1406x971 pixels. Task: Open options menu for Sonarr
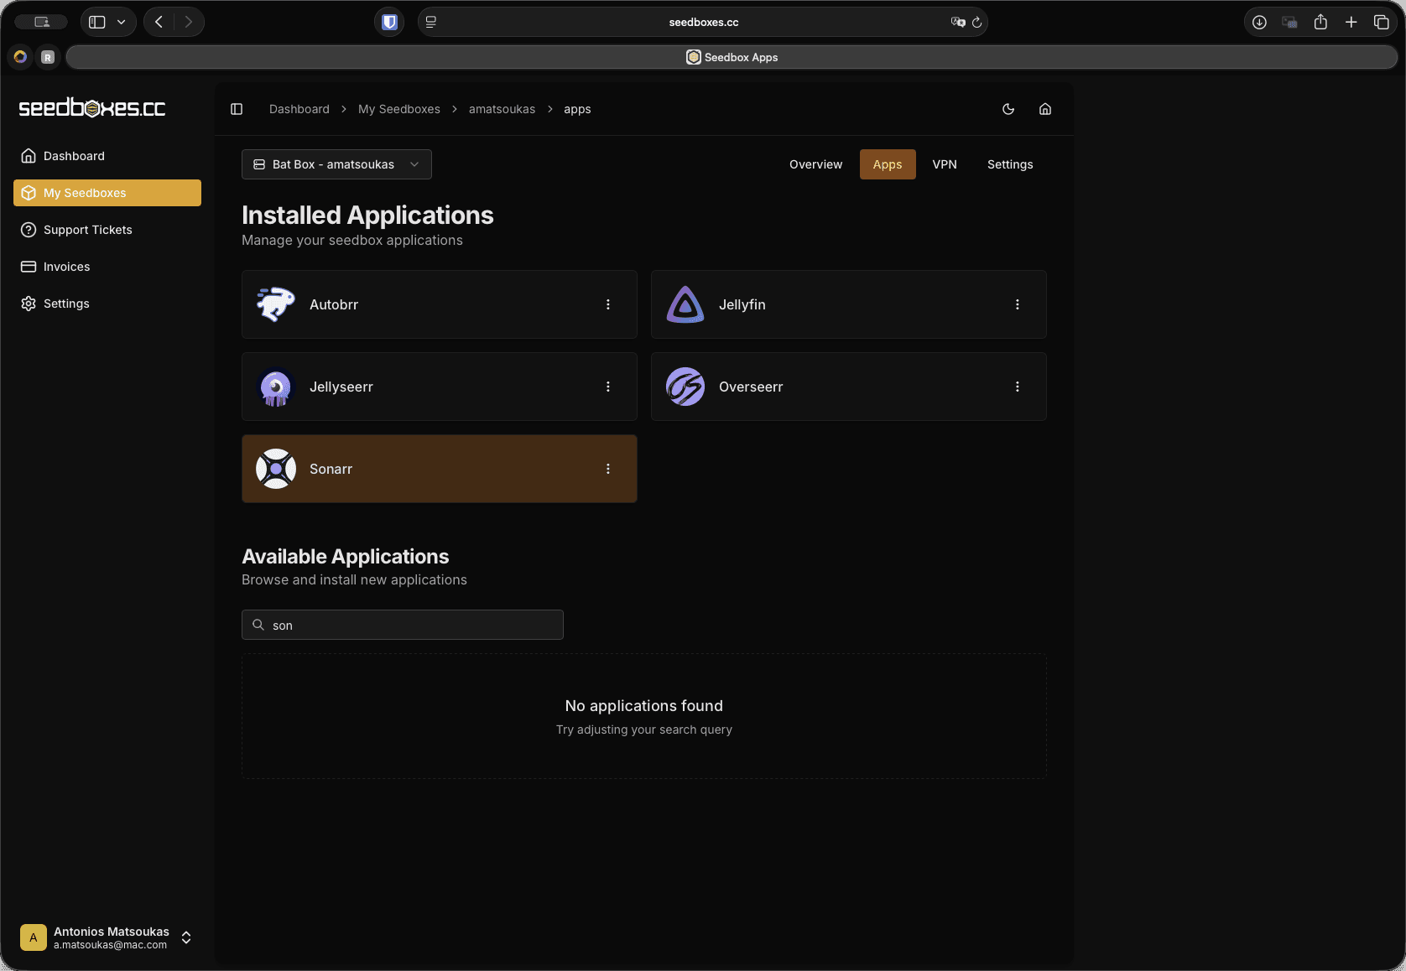[608, 469]
